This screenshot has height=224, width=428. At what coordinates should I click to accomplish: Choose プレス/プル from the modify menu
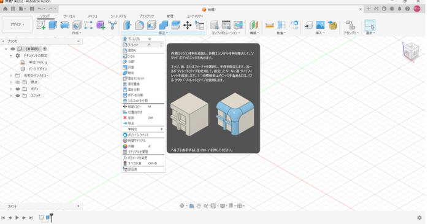(x=143, y=39)
